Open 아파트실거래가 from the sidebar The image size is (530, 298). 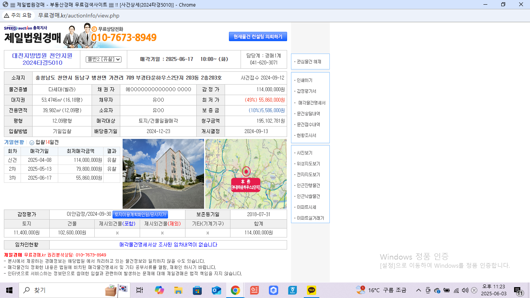click(x=310, y=218)
